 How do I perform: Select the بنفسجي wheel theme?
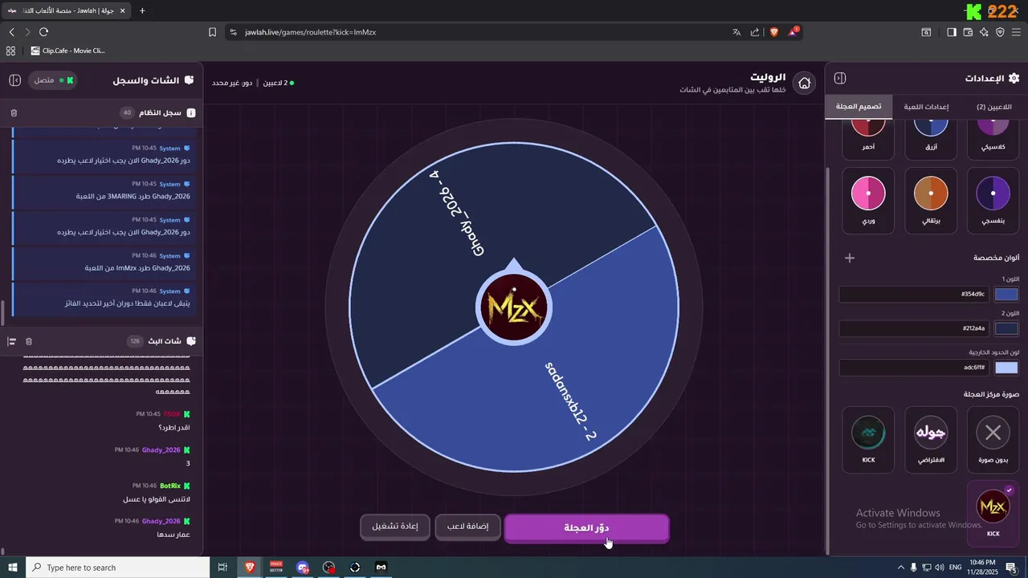(993, 201)
